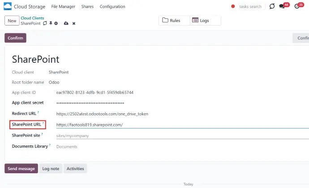This screenshot has width=309, height=188.
Task: Click the SharePoint site input field
Action: (182, 136)
